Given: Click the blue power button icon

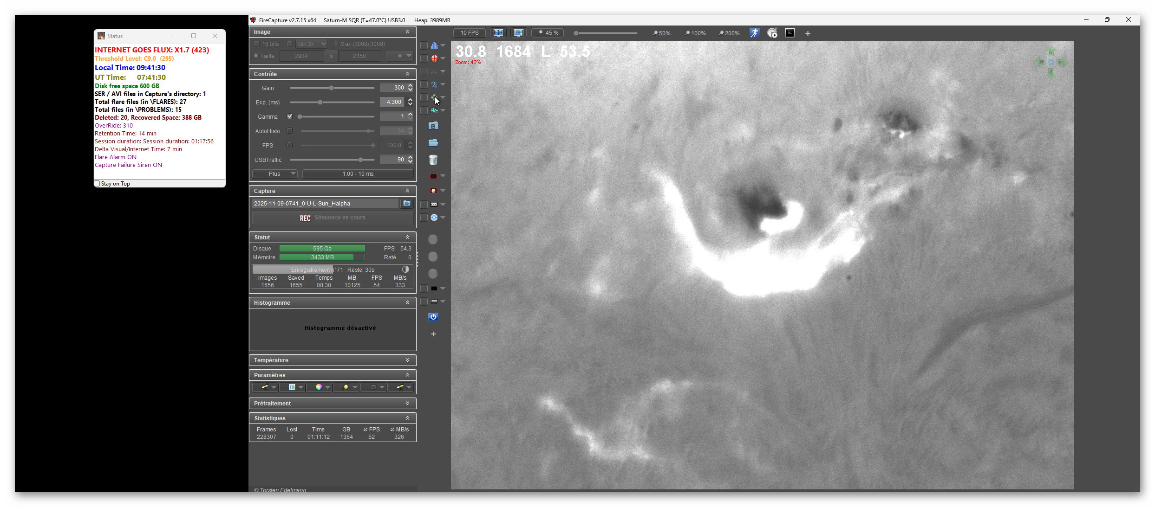Looking at the screenshot, I should pyautogui.click(x=433, y=317).
